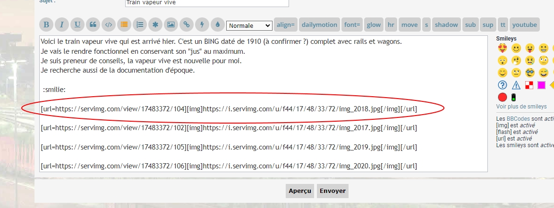Click the youtube BBCode button

pos(524,25)
